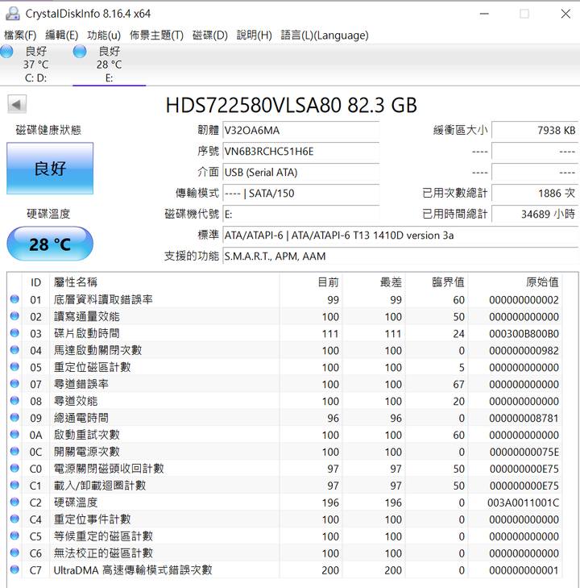580x588 pixels.
Task: Click status dot for attribute 03
Action: coord(14,333)
